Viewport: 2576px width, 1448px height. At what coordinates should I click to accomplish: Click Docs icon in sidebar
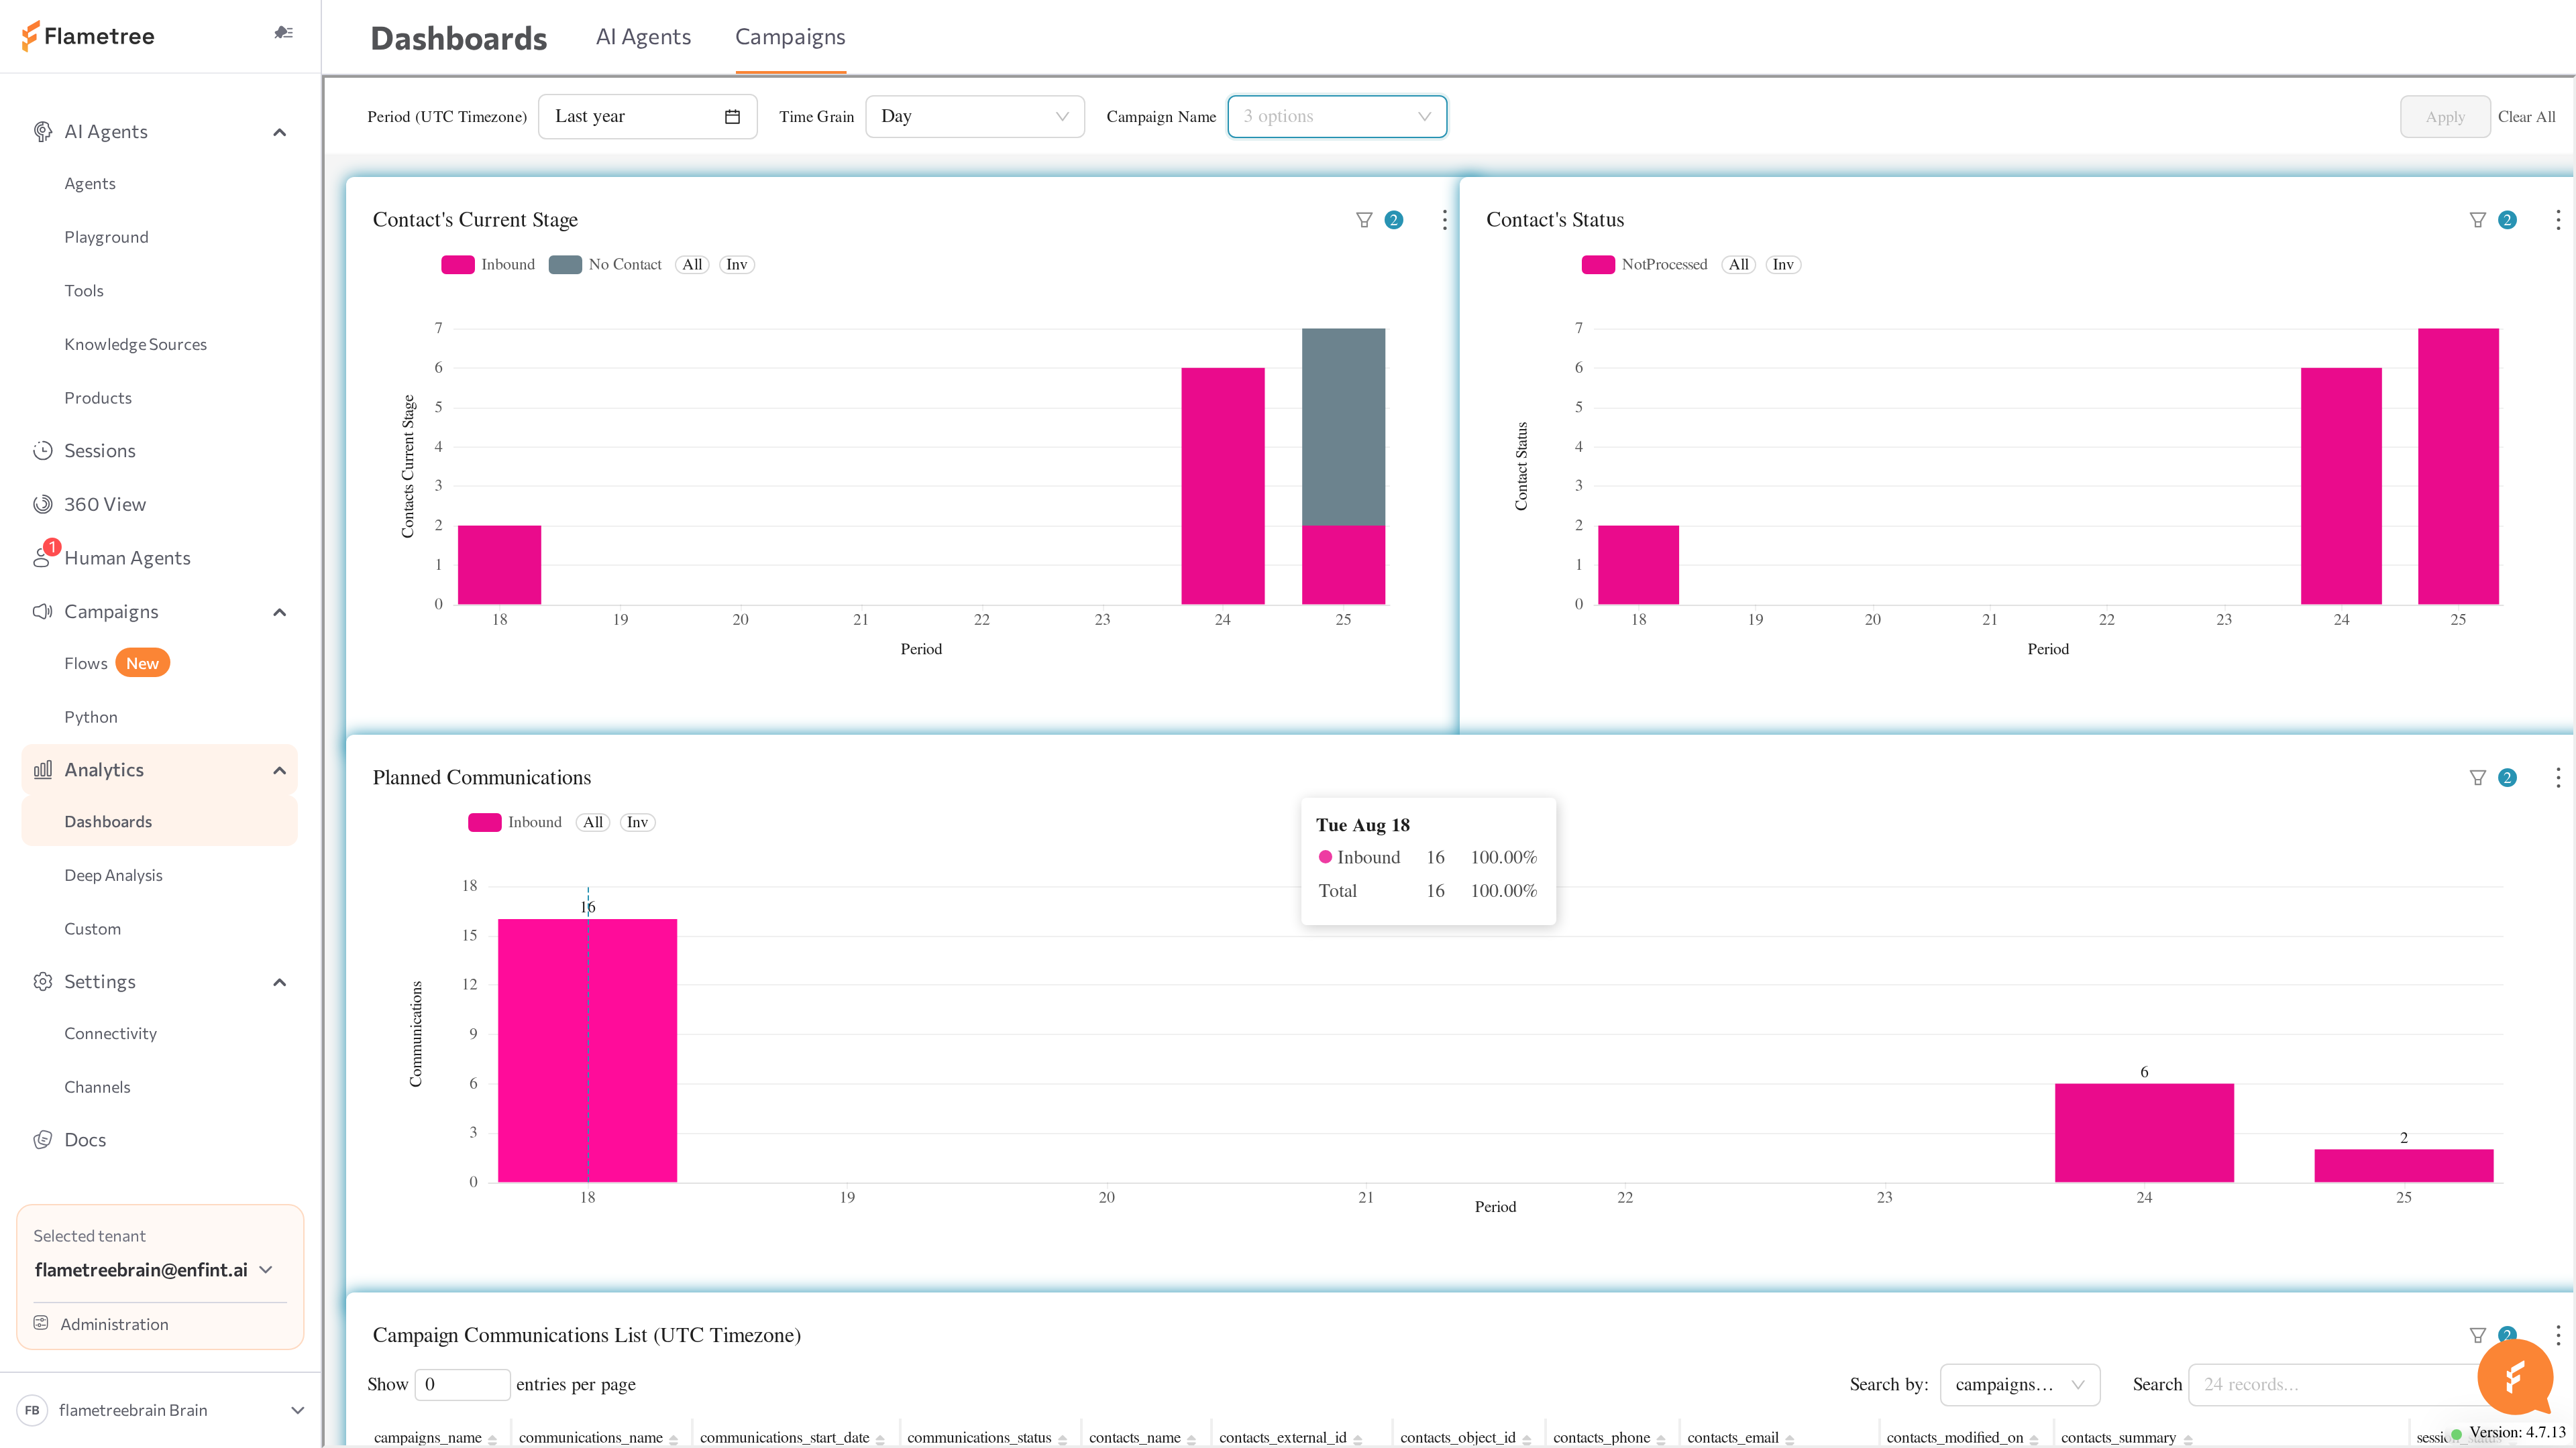click(x=42, y=1140)
